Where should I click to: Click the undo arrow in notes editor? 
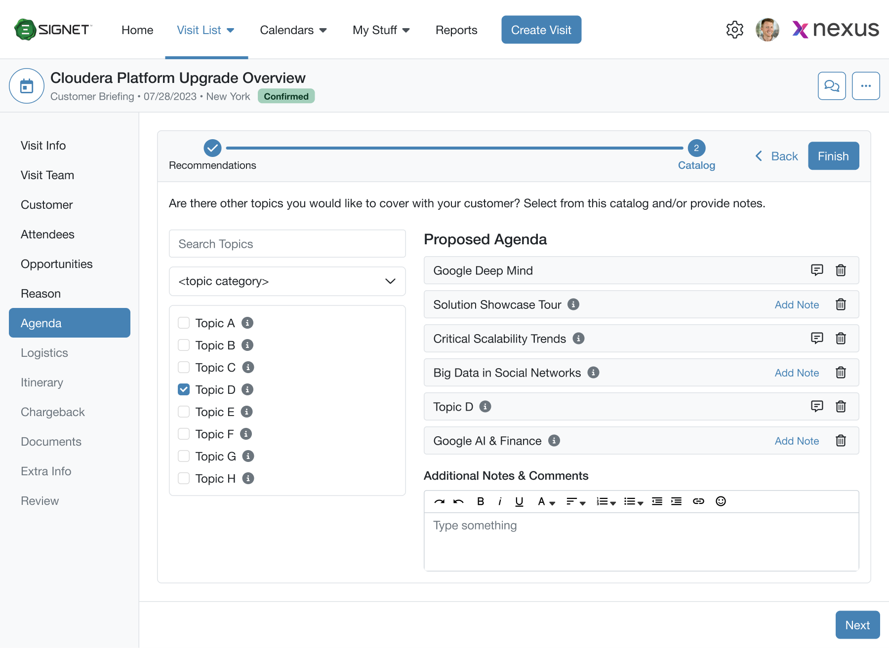tap(458, 501)
